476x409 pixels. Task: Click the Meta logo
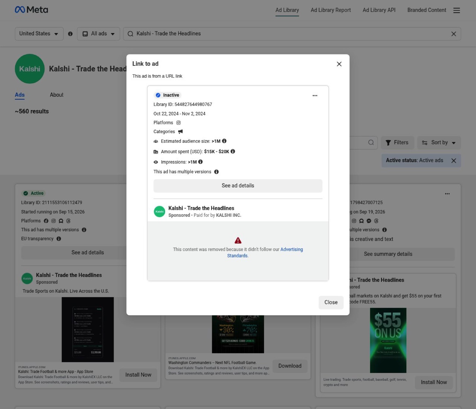(31, 10)
